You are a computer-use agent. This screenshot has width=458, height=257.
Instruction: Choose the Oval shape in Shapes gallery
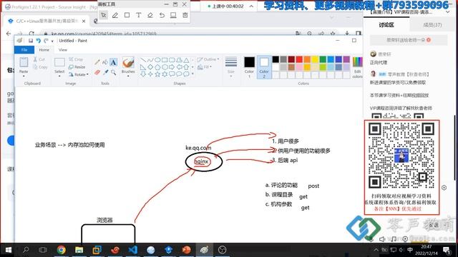(x=157, y=60)
